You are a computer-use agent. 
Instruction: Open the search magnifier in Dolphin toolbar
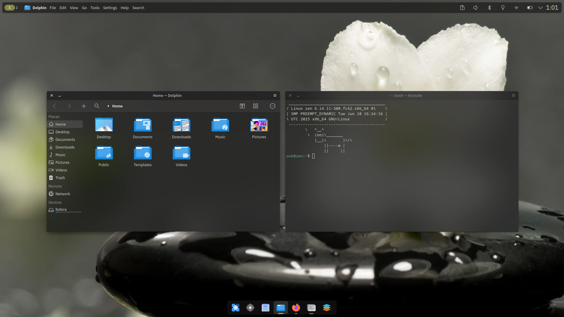(x=97, y=106)
